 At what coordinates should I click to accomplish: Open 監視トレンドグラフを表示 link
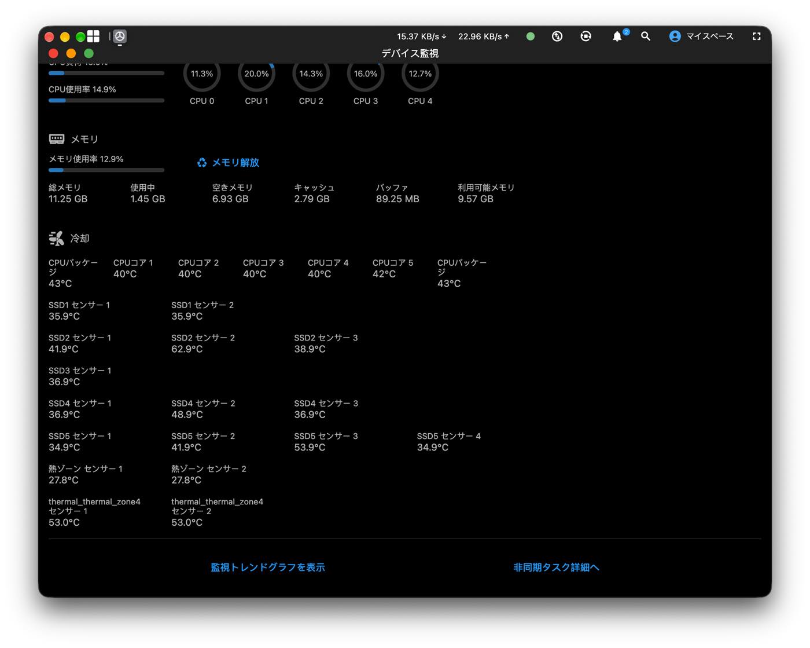(x=268, y=568)
